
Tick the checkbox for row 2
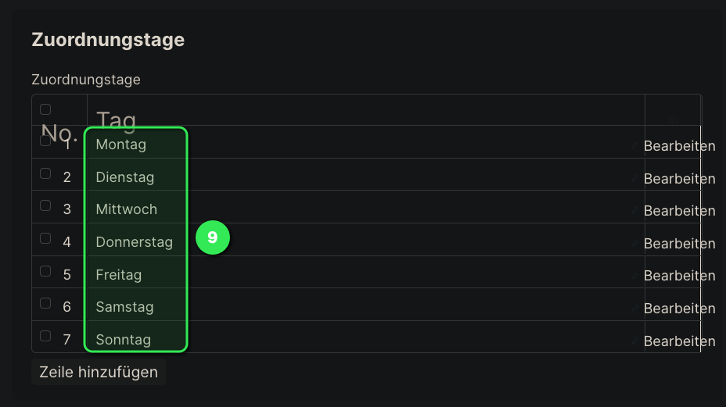coord(45,173)
